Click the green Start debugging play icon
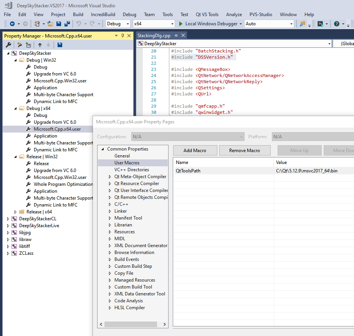Screen dimensions: 354x336 180,24
